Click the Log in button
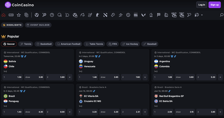The height and width of the screenshot is (118, 224). pyautogui.click(x=202, y=5)
